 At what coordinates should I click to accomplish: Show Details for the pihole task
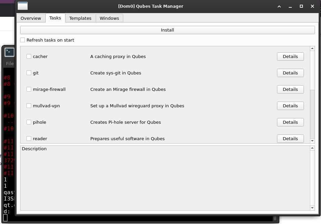click(x=290, y=122)
